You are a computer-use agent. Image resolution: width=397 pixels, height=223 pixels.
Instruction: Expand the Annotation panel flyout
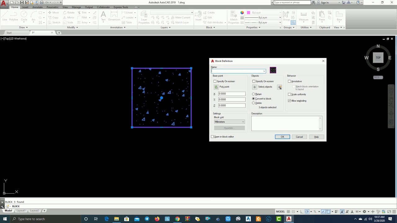click(x=118, y=27)
